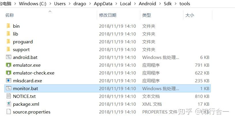Viewport: 235px width, 121px height.
Task: Select the lib folder icon
Action: [8, 34]
